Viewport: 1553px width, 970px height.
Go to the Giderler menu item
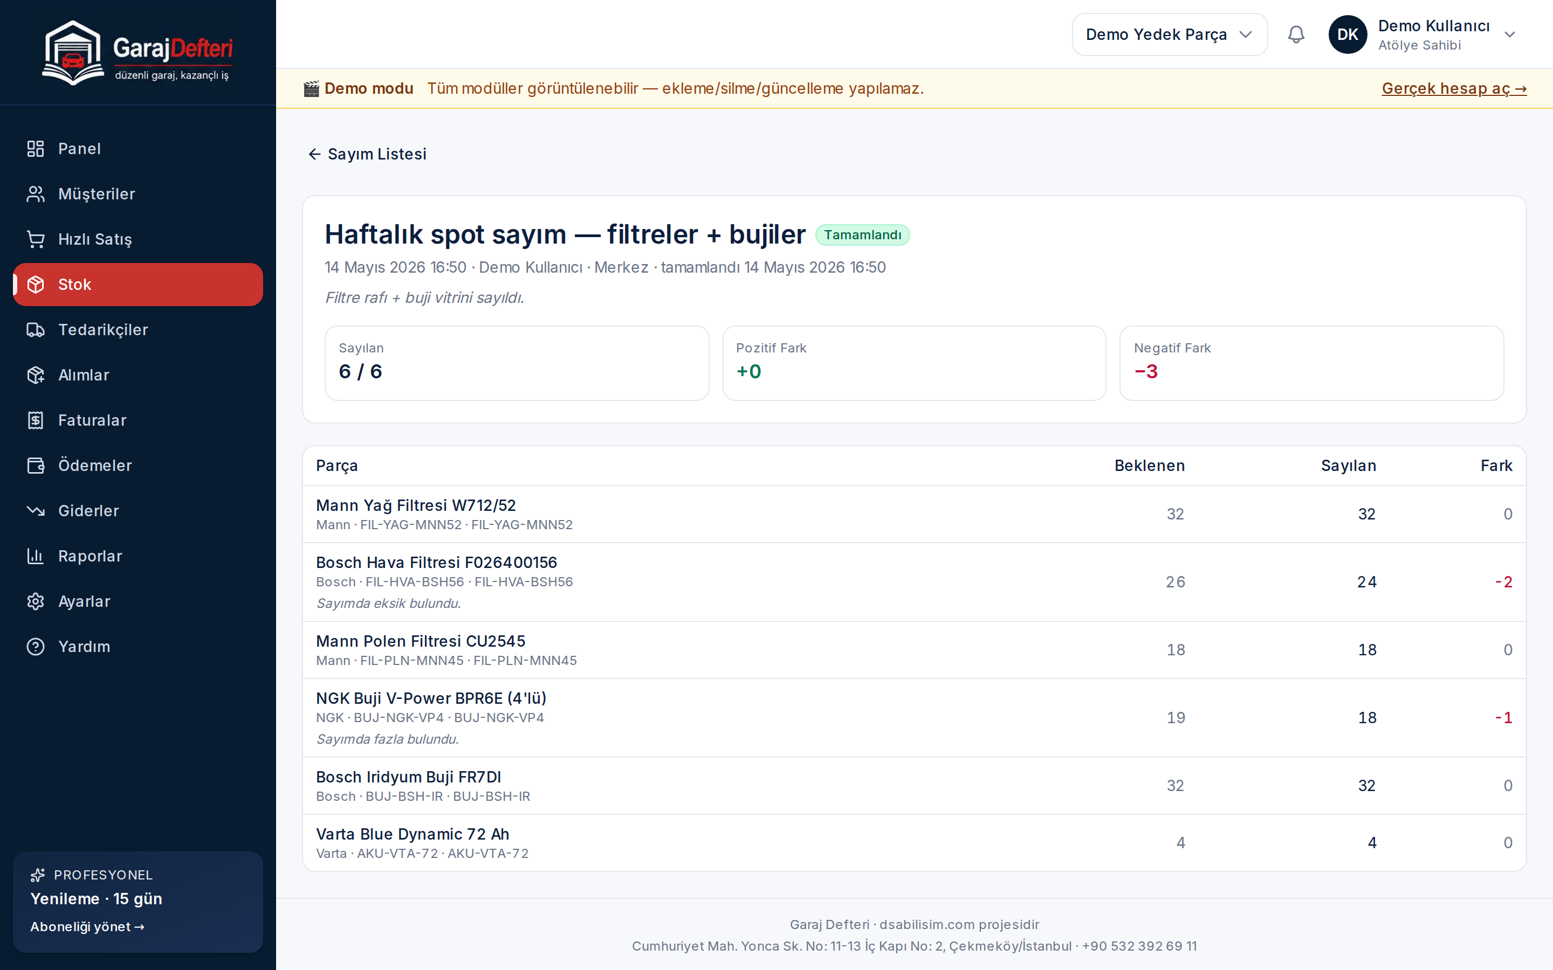tap(138, 511)
